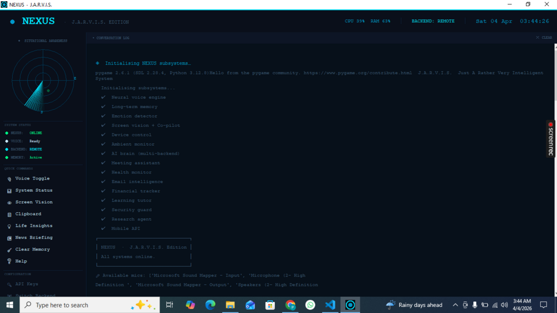Image resolution: width=557 pixels, height=313 pixels.
Task: Select the Clear Memory command
Action: [x=32, y=249]
